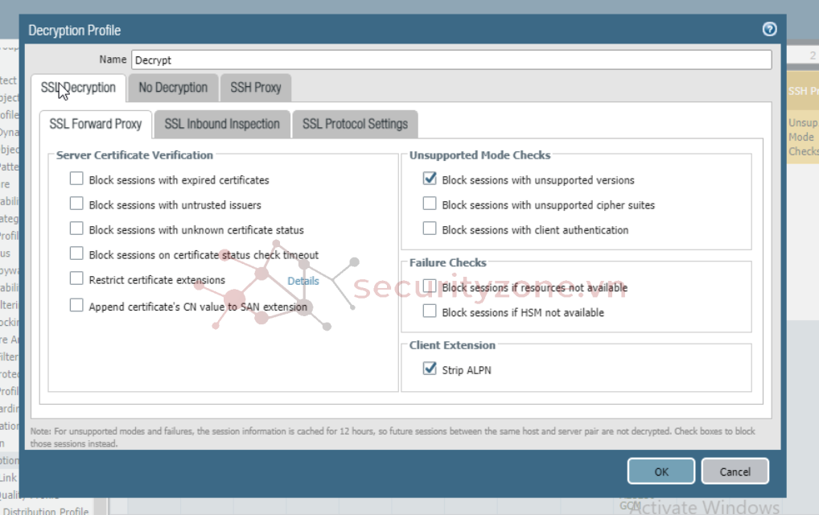Toggle Block sessions if resources not available
Screen dimensions: 819x515
click(430, 286)
